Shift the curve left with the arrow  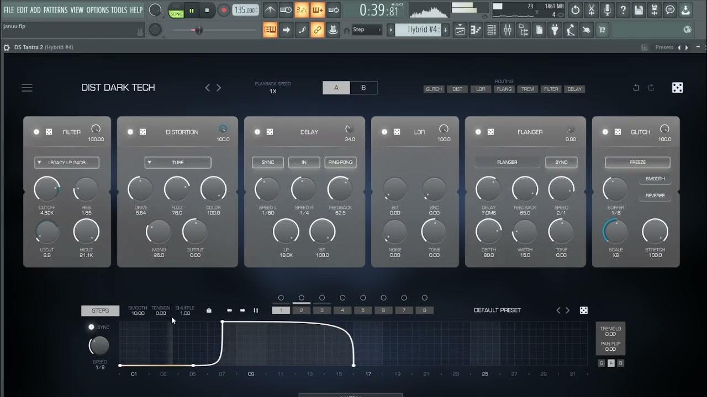point(229,310)
